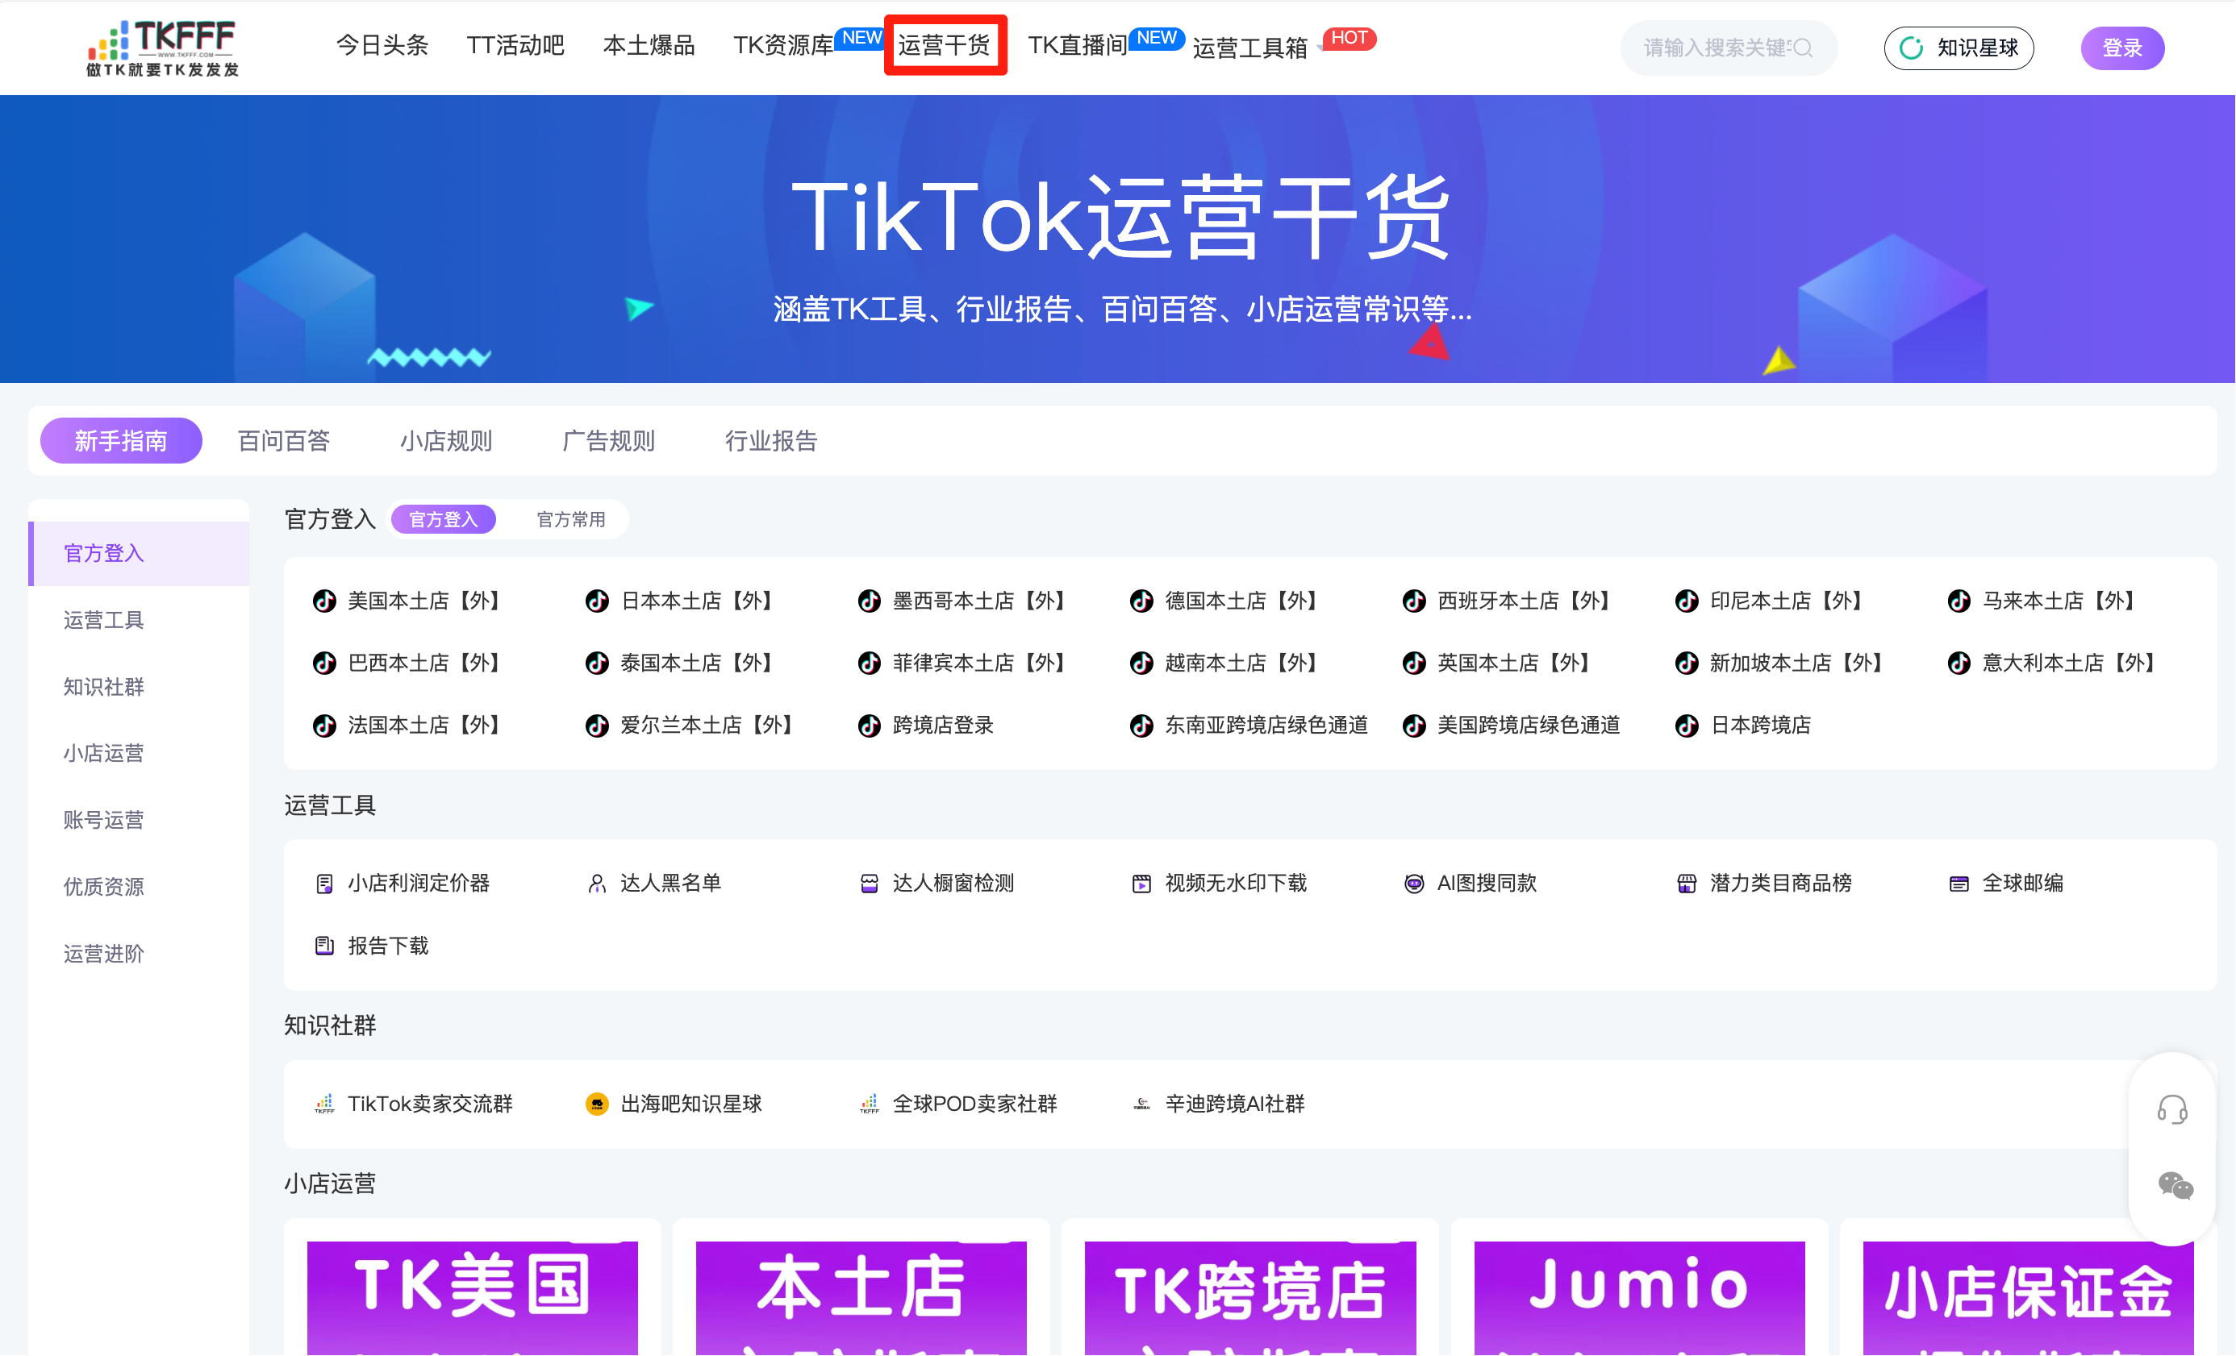Click the 知识星球 button

coord(1959,48)
